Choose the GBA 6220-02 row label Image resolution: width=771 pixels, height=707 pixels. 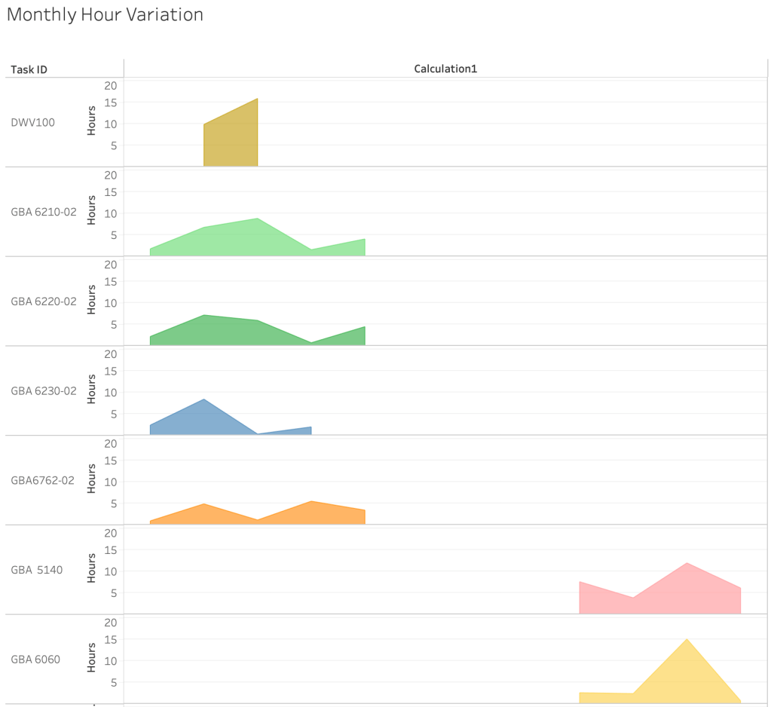(44, 301)
